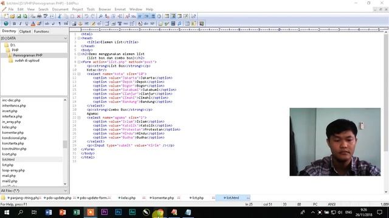The height and width of the screenshot is (218, 389).
Task: Apply Bold tag from HTML toolbar
Action: click(14, 24)
